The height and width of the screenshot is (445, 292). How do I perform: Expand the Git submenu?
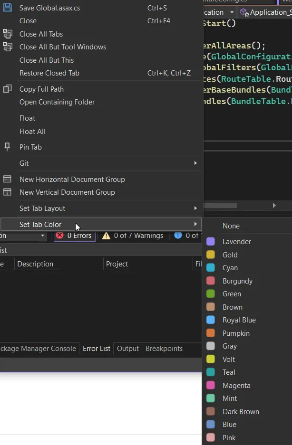coord(195,163)
